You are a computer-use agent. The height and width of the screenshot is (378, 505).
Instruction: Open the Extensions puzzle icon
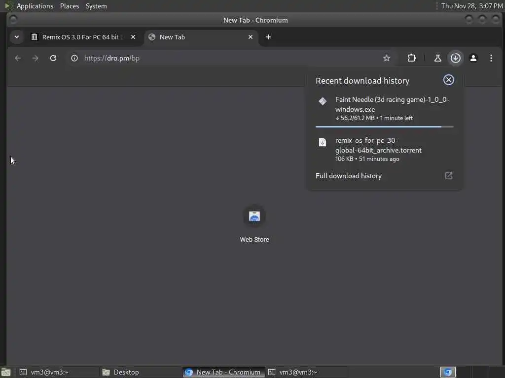pos(411,58)
